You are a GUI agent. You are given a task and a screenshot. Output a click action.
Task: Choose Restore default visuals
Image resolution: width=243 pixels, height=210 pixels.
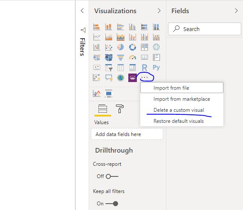point(182,121)
